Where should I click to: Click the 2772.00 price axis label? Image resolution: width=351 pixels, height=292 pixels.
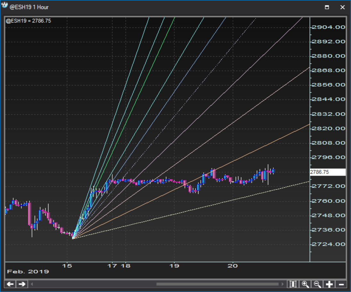(x=328, y=186)
